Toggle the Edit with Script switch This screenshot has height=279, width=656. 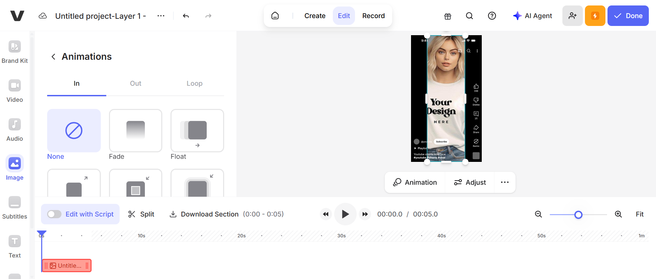[54, 214]
